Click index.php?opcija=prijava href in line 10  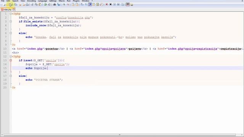coord(105,49)
